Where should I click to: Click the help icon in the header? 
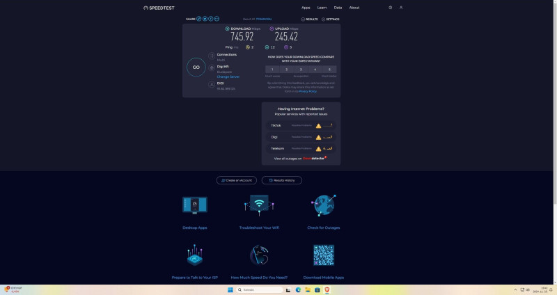[391, 8]
